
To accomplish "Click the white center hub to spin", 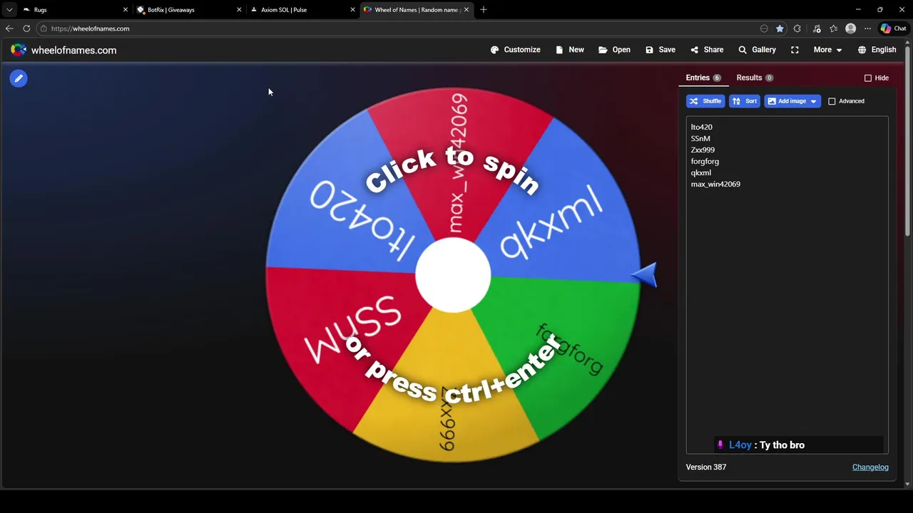I will pyautogui.click(x=453, y=275).
